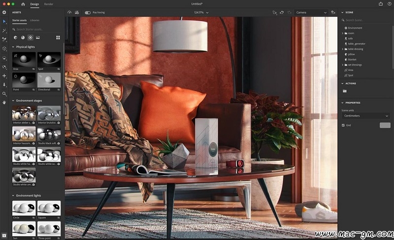Open the Libraries tab
The image size is (394, 240).
[34, 20]
